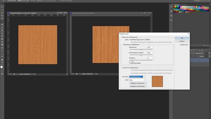211x119 pixels.
Task: Close the Подобрать цвет dialog
Action: pyautogui.click(x=188, y=34)
